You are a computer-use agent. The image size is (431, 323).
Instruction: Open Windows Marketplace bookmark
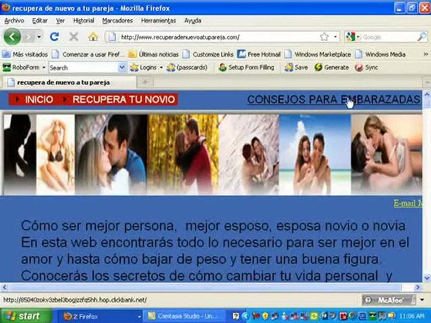(318, 54)
